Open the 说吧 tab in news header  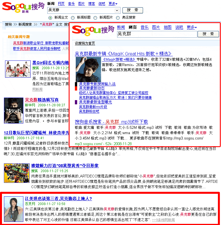tap(102, 4)
